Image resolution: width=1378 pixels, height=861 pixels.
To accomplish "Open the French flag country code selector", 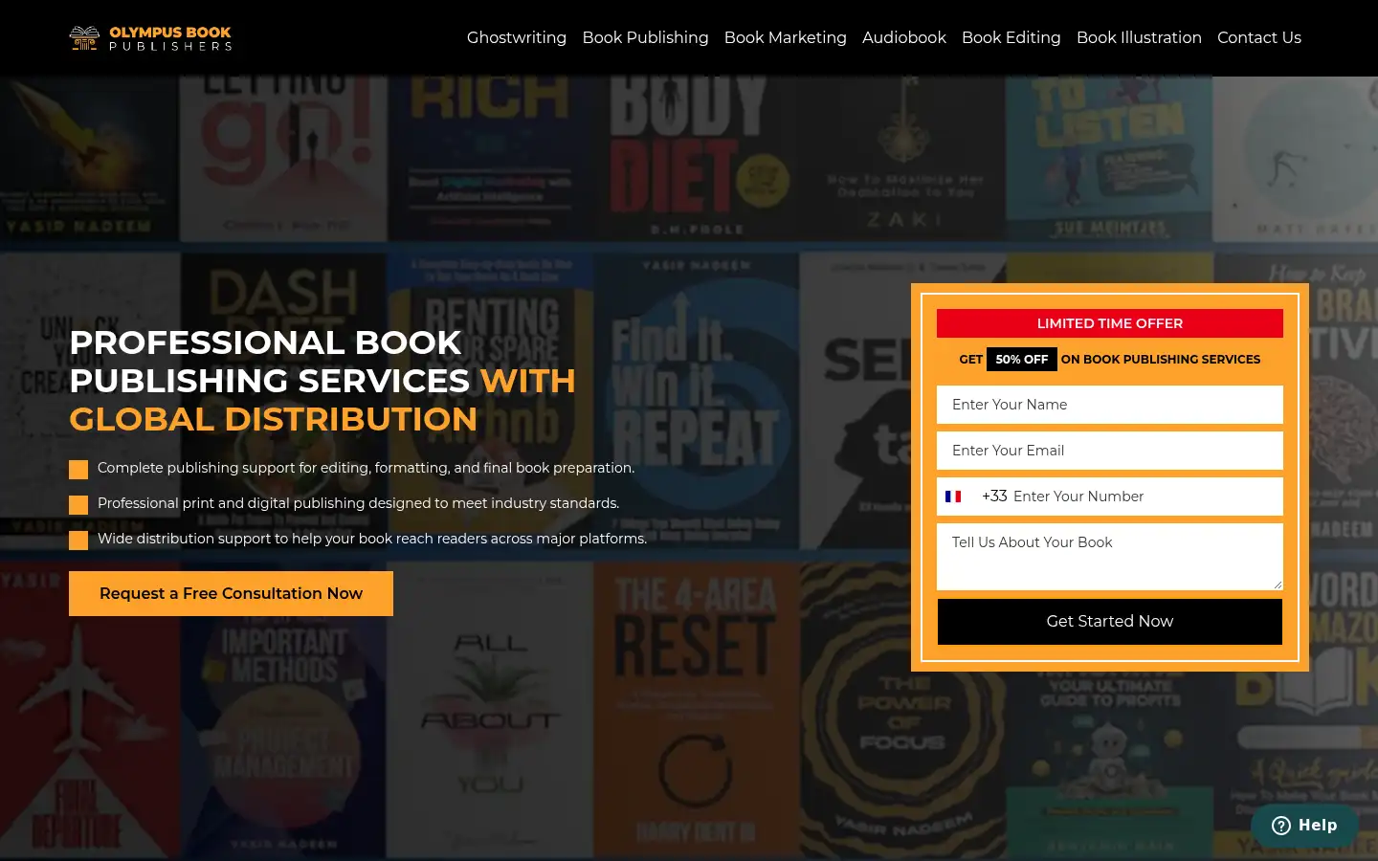I will click(953, 497).
